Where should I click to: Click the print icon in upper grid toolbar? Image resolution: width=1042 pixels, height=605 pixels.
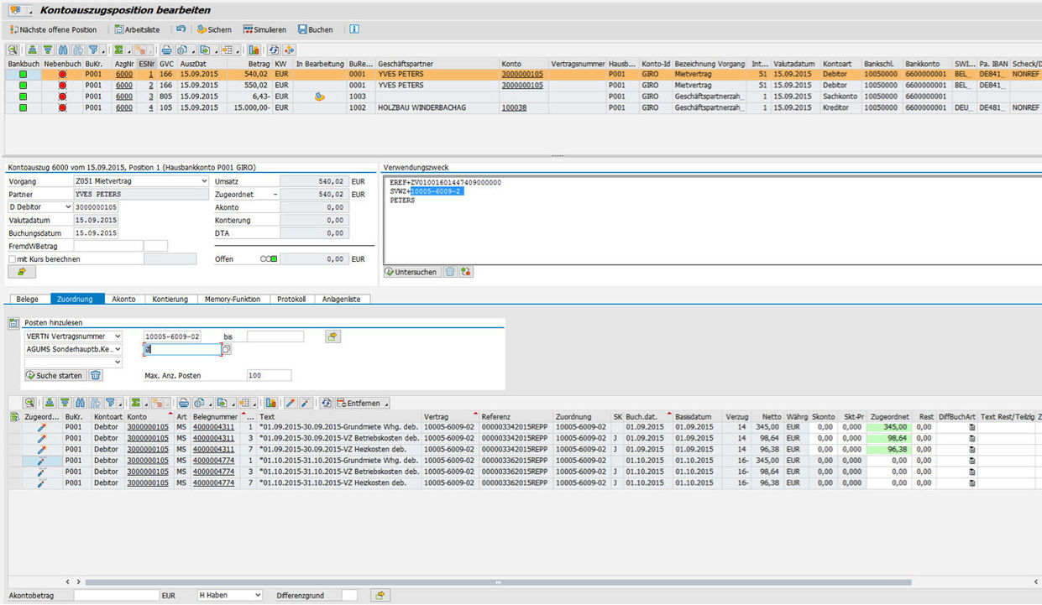tap(166, 50)
